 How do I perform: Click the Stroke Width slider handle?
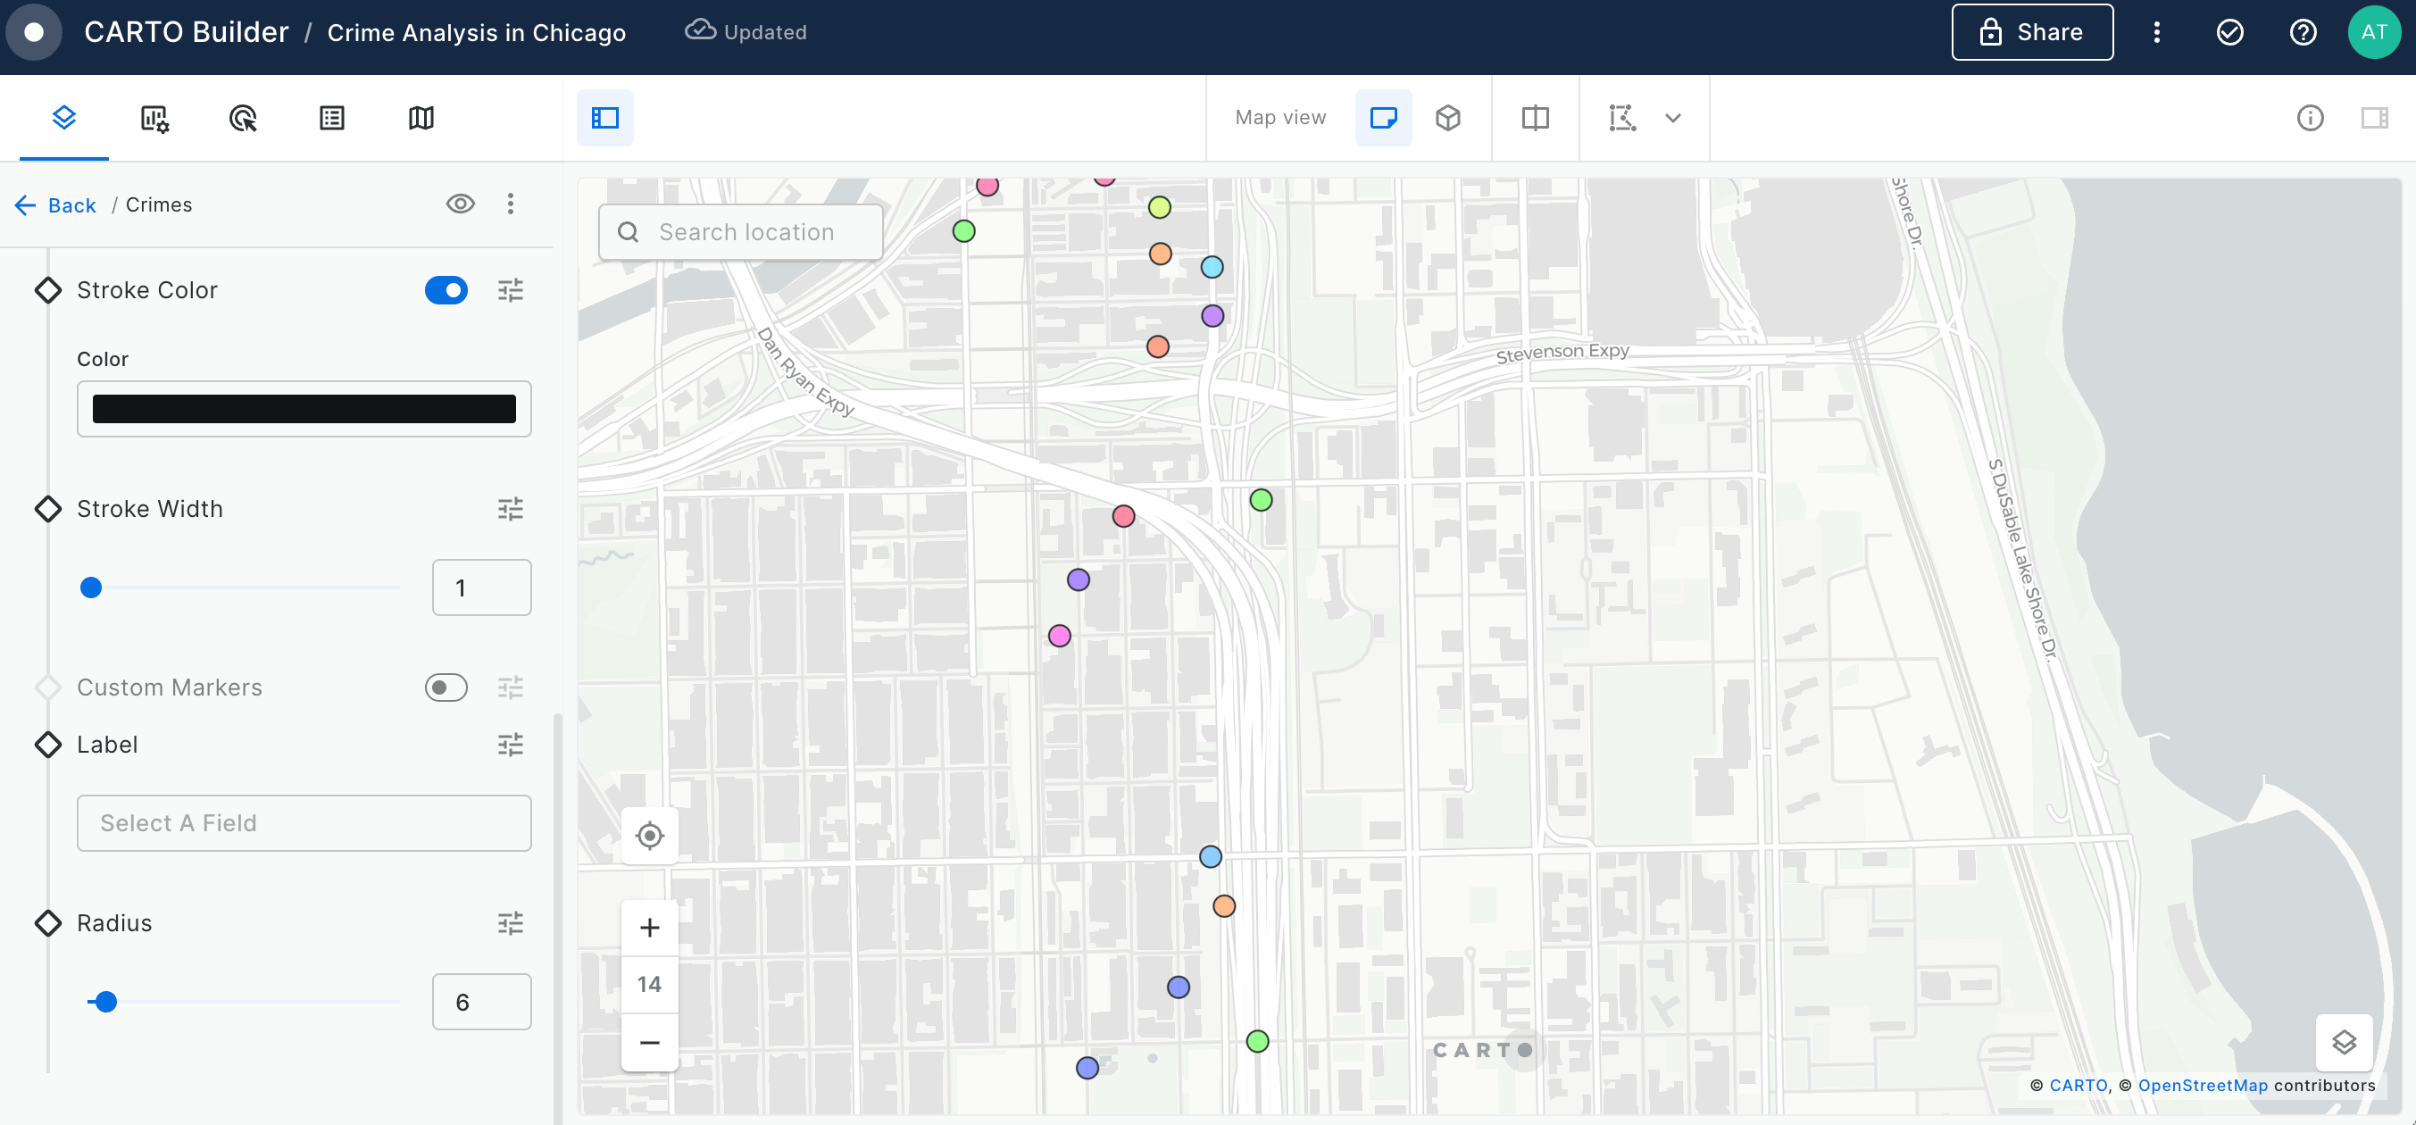point(91,587)
